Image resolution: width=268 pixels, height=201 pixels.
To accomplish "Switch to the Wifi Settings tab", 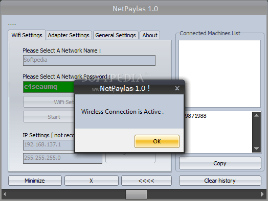I will pyautogui.click(x=27, y=35).
